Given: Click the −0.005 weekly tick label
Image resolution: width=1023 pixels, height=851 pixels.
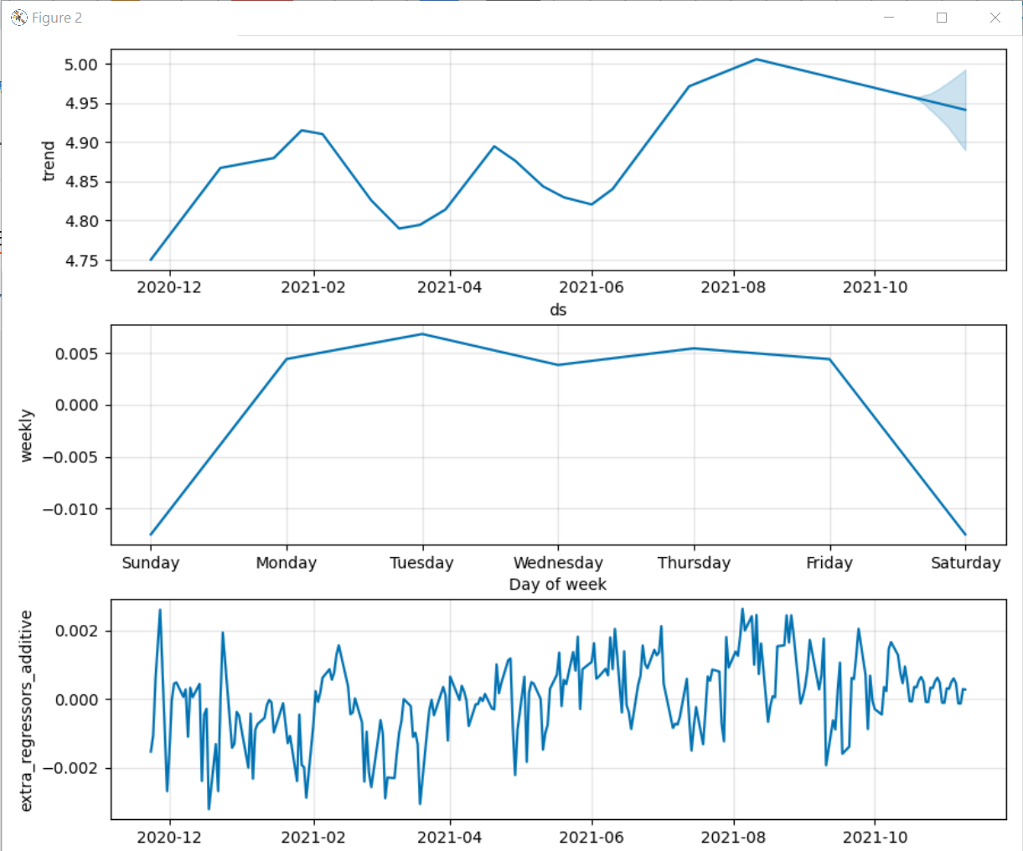Looking at the screenshot, I should (70, 457).
